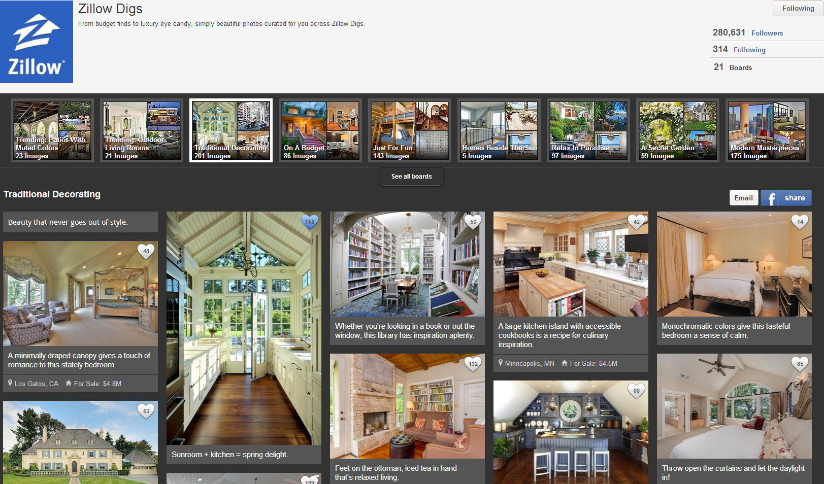Viewport: 824px width, 484px height.
Task: Expand See all boards
Action: tap(411, 177)
